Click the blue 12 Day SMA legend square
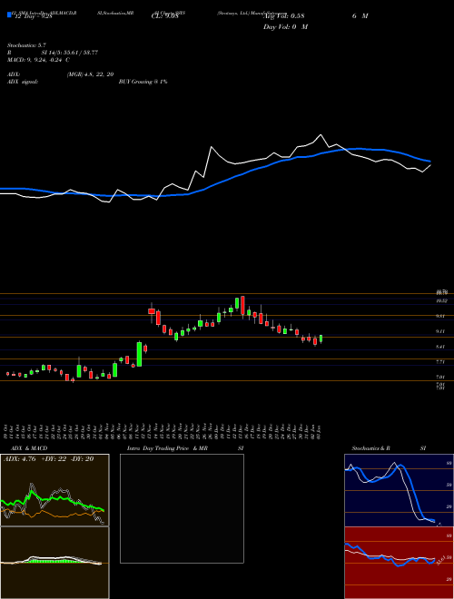 click(10, 15)
